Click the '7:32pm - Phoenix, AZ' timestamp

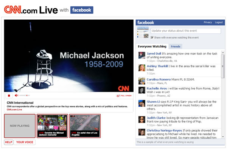coord(159,96)
